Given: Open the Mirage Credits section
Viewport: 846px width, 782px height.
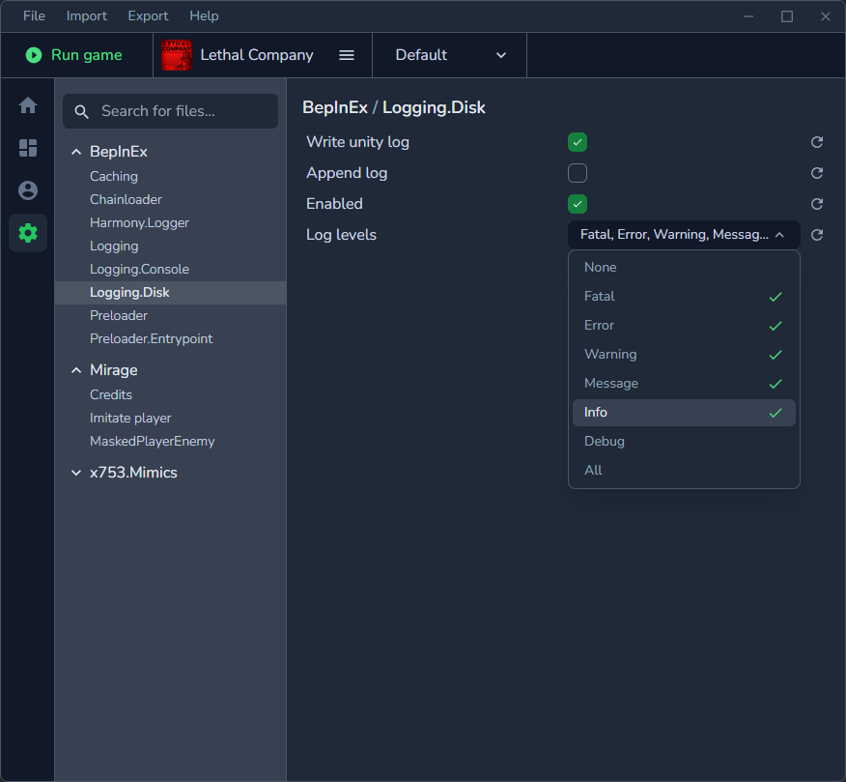Looking at the screenshot, I should point(111,394).
